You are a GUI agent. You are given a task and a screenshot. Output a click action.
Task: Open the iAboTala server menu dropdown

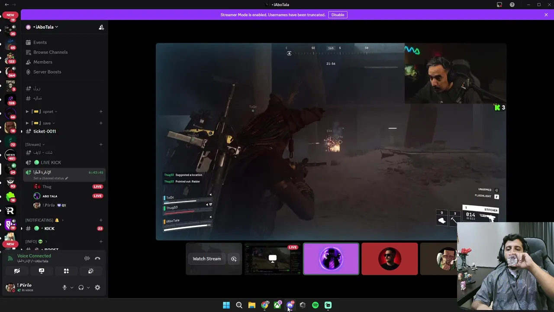[x=45, y=27]
